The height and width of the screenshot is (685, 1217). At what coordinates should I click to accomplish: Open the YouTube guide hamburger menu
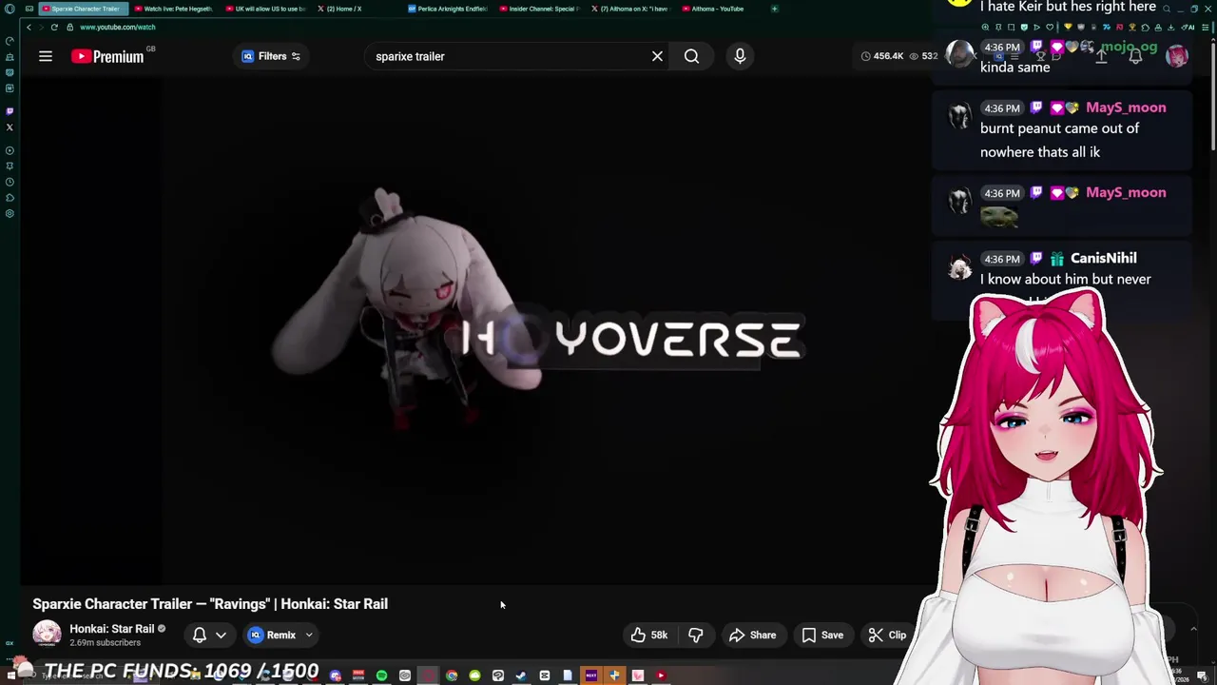46,56
